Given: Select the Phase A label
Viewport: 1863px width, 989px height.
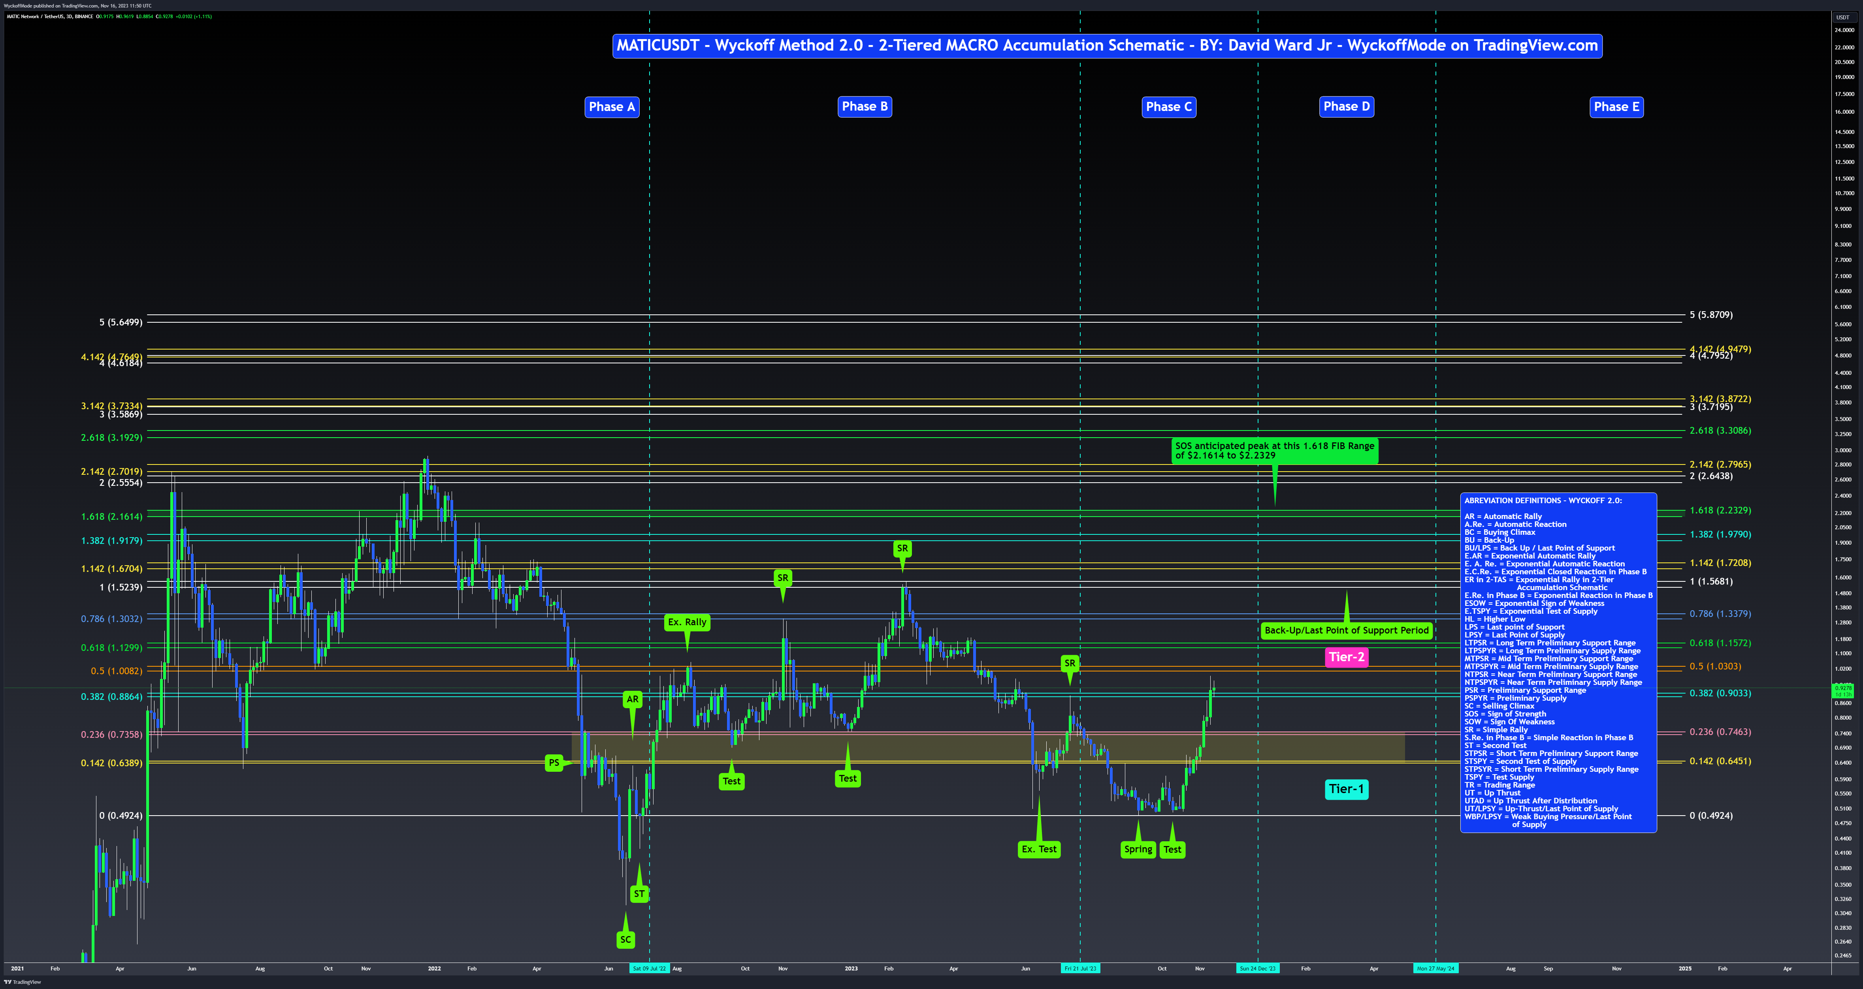Looking at the screenshot, I should [x=612, y=107].
